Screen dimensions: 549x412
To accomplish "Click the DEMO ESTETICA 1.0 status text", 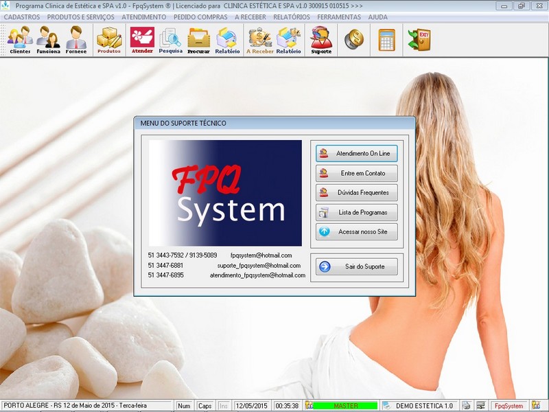I will pos(424,406).
